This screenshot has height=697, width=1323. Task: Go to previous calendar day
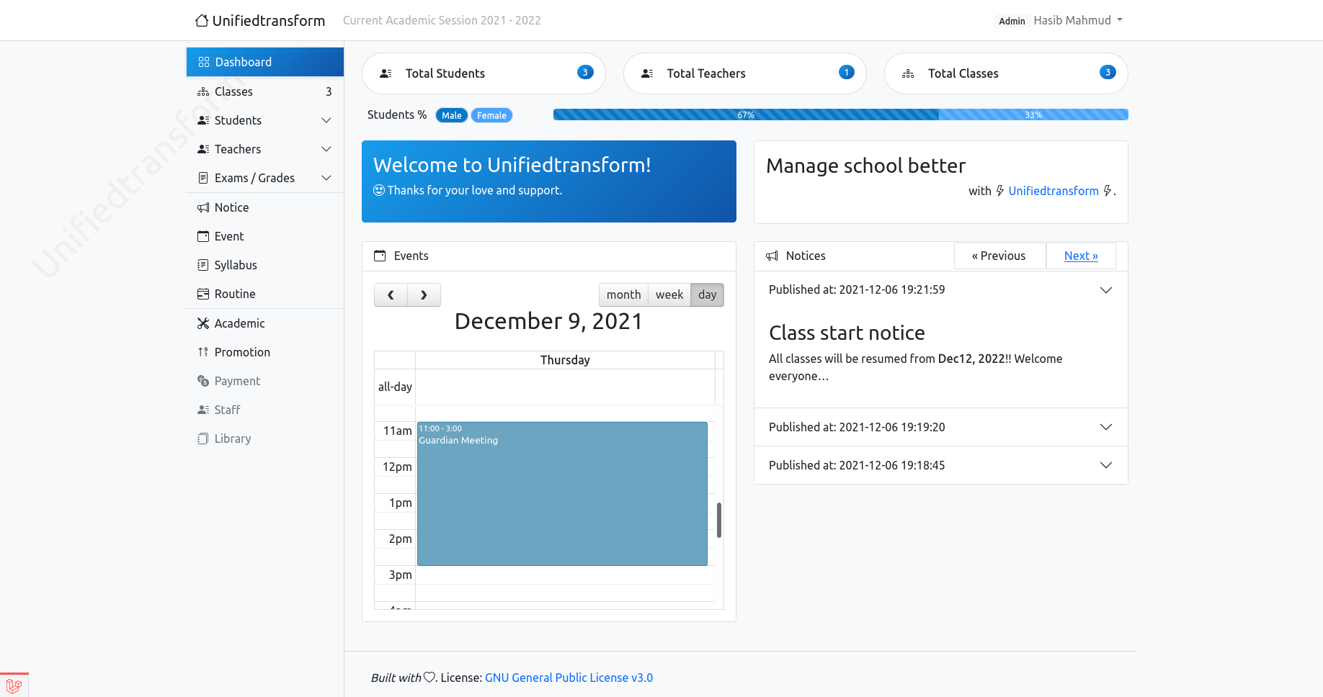pos(391,294)
